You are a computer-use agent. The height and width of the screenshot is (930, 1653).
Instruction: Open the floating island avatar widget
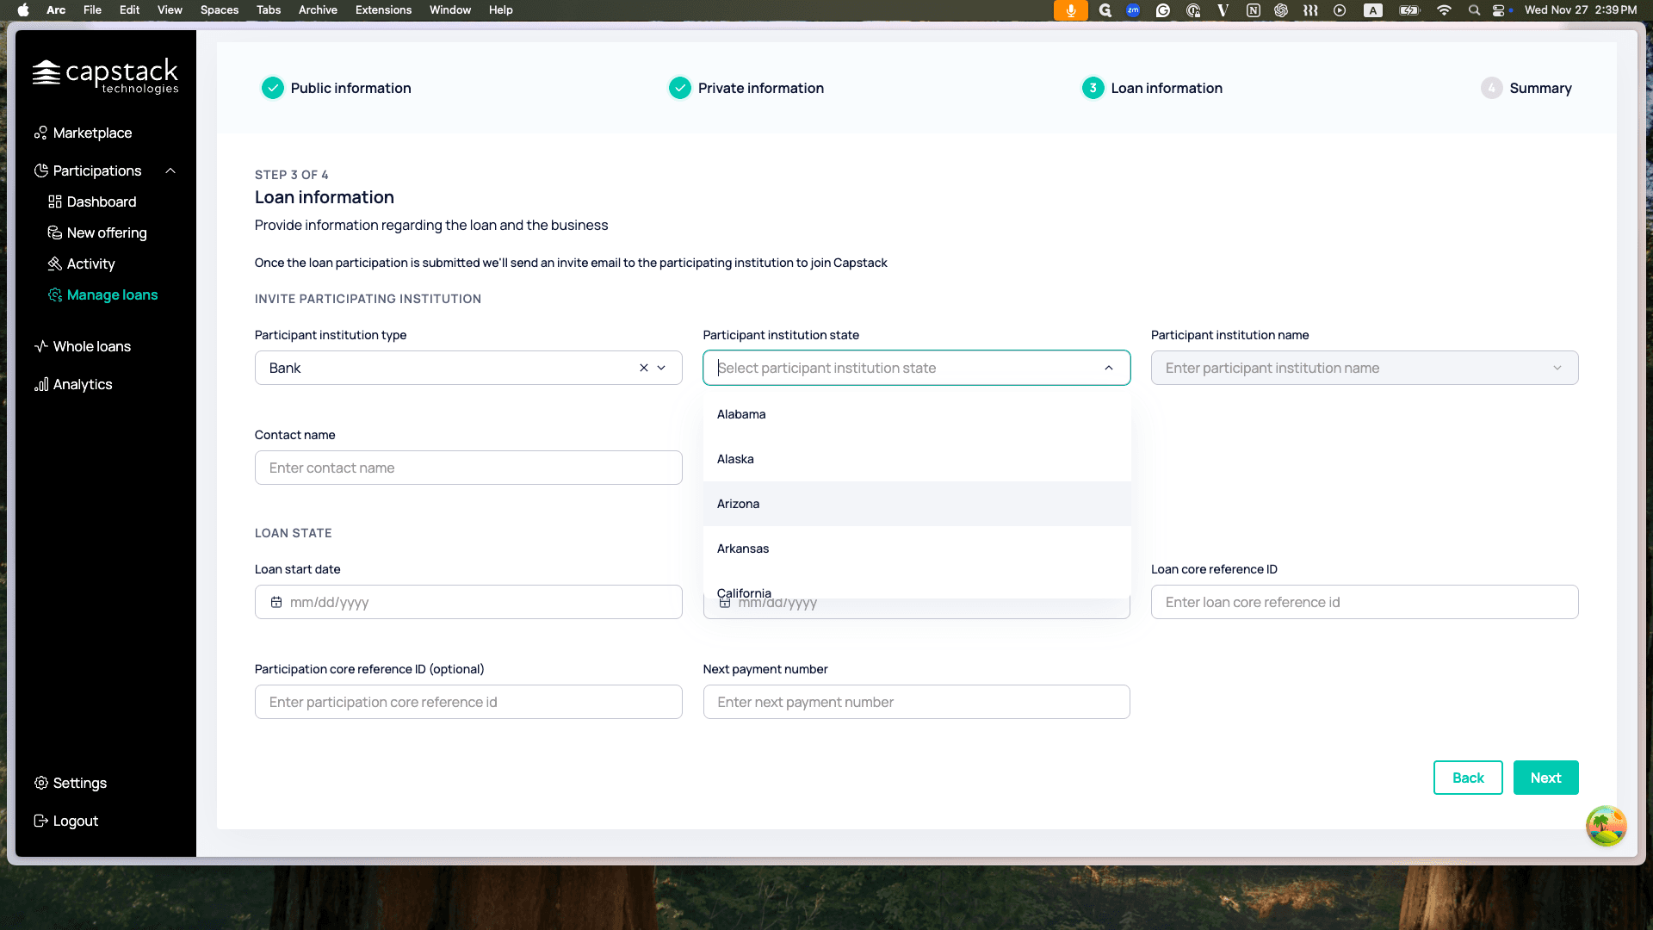(x=1607, y=826)
